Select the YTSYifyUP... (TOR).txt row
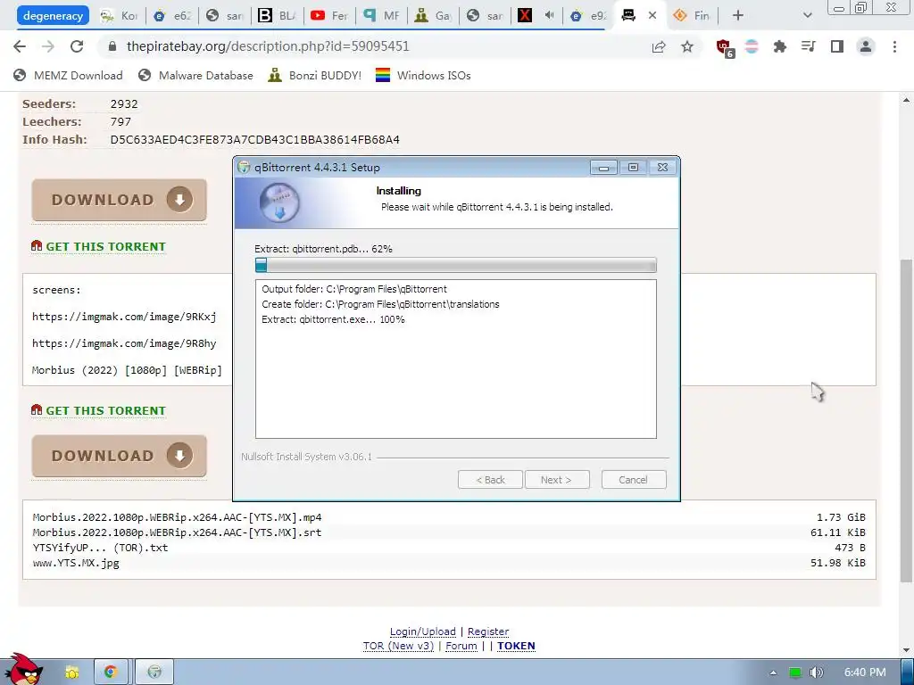 pyautogui.click(x=449, y=548)
